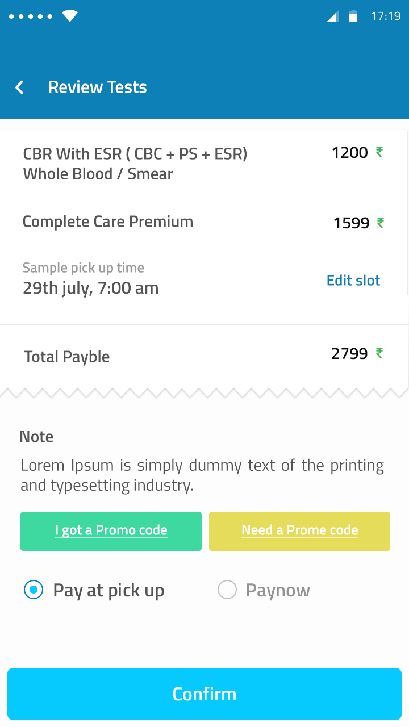Click the 17:19 clock in status bar
This screenshot has height=727, width=409.
386,16
